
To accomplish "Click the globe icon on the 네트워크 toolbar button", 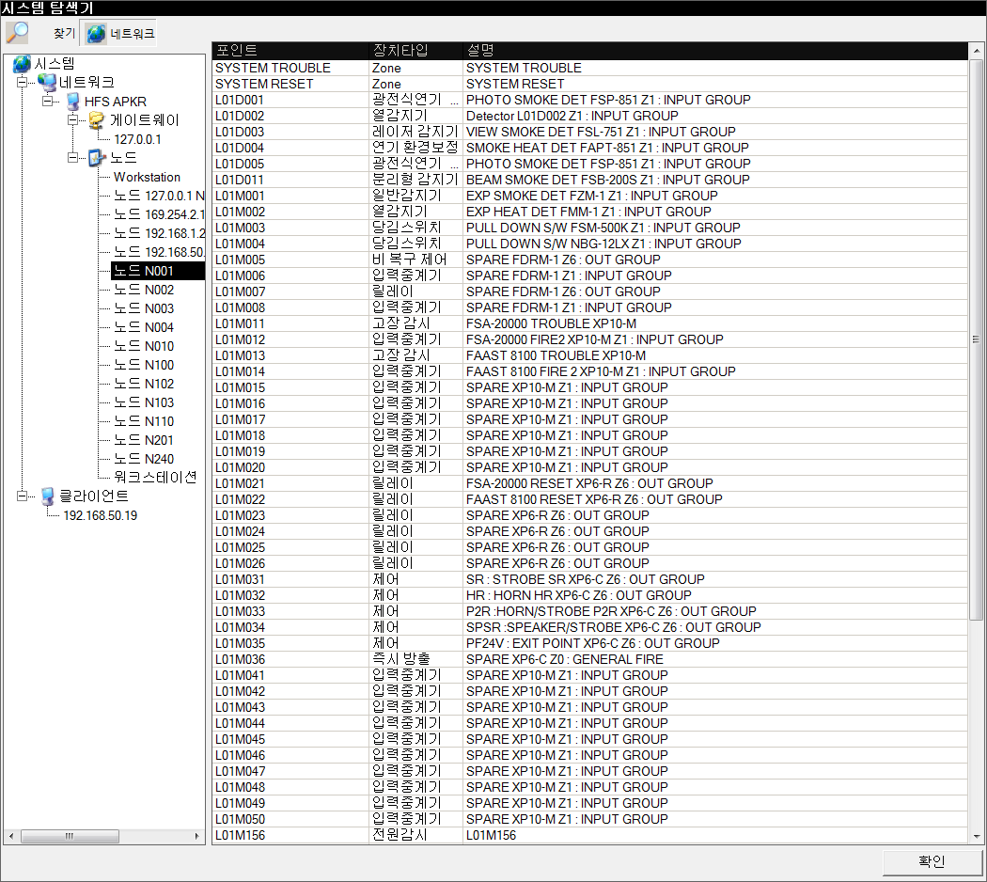I will pos(96,34).
